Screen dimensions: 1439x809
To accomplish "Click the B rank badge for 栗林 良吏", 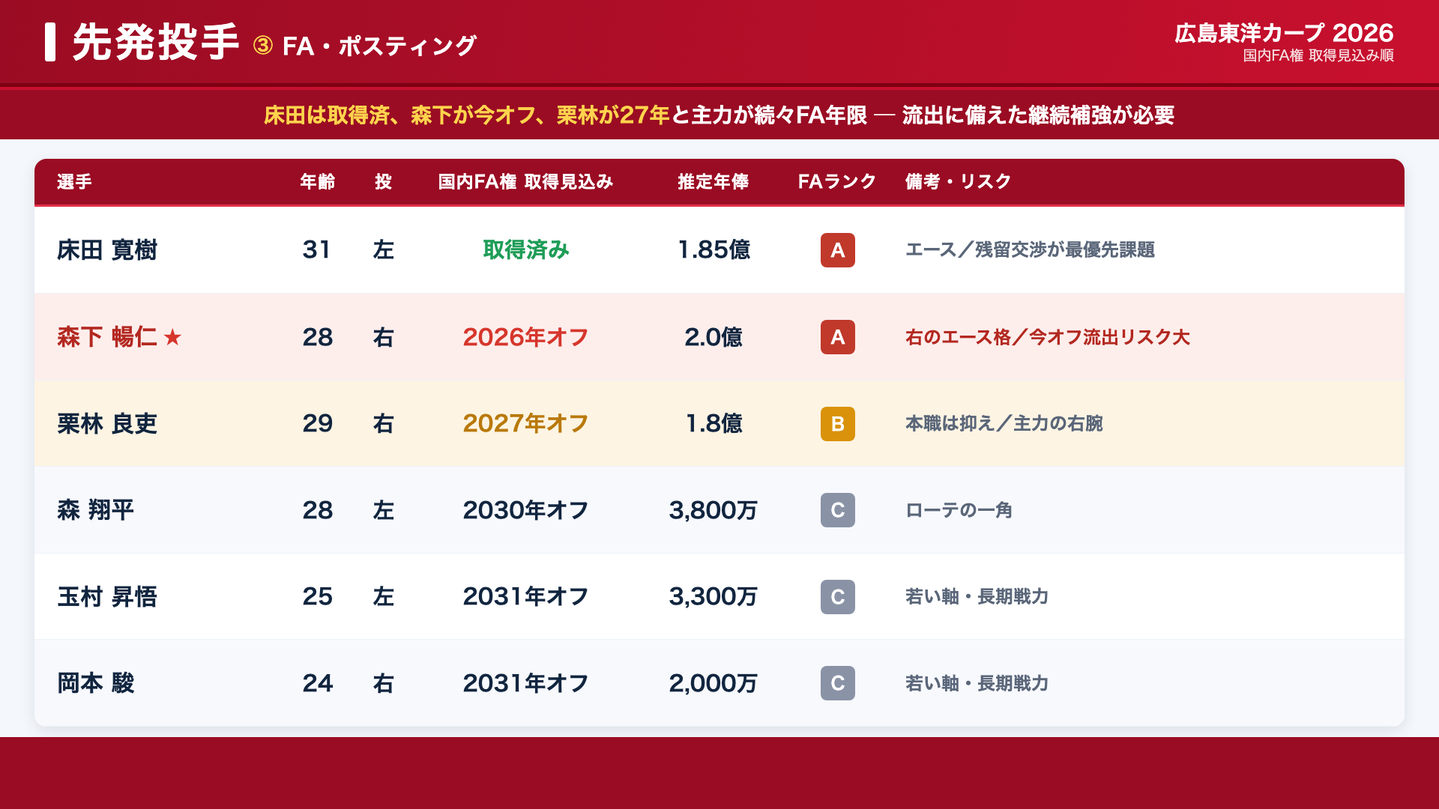I will 837,424.
